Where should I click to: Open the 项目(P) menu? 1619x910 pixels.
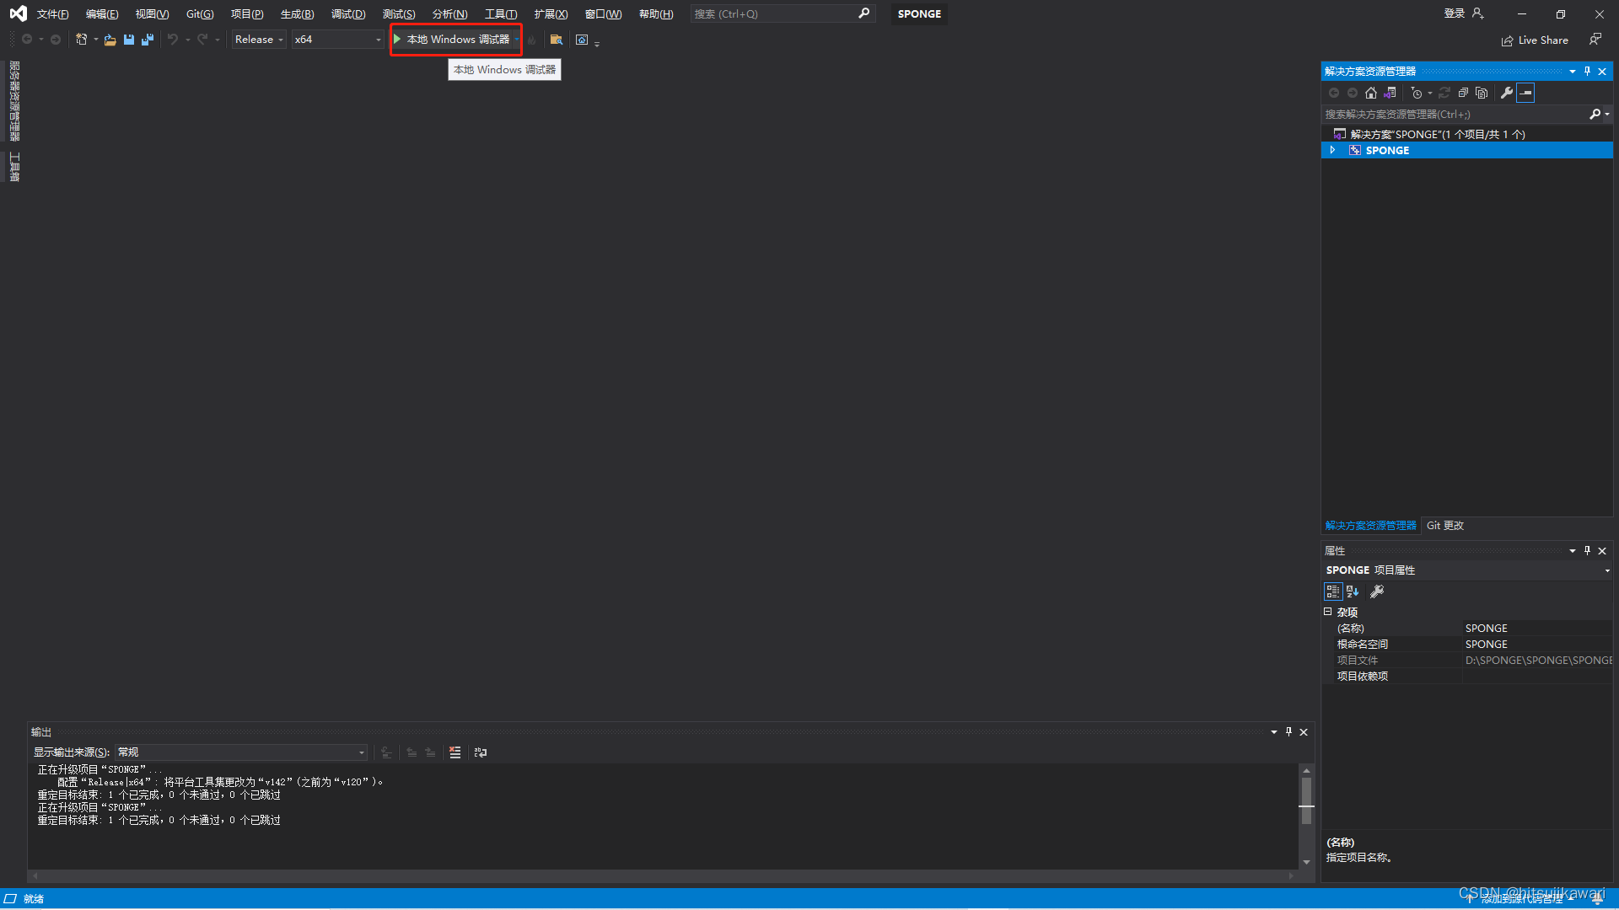click(x=247, y=14)
